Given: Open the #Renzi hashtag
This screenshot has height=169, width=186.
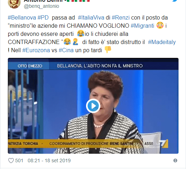Looking at the screenshot, I should click(121, 18).
